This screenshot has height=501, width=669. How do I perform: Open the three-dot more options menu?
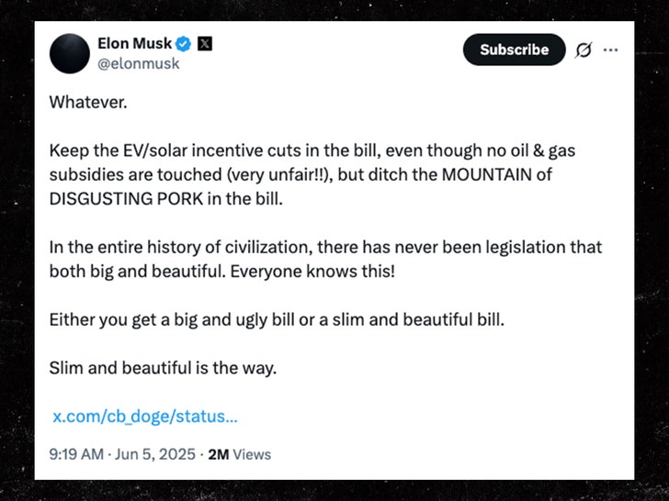(610, 50)
